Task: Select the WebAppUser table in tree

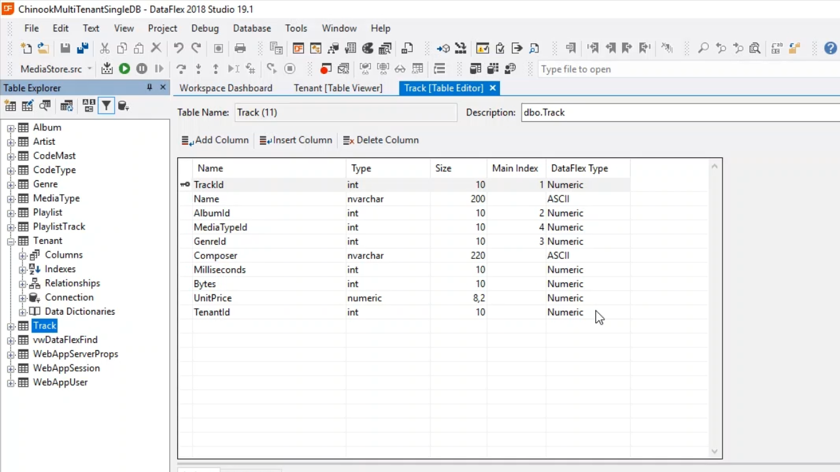Action: 60,382
